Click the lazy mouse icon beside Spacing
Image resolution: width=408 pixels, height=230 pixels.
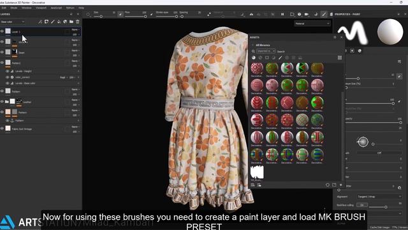click(209, 14)
